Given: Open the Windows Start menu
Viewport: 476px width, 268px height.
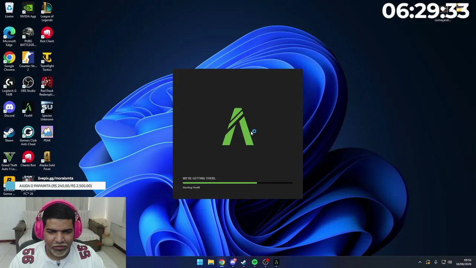Looking at the screenshot, I should point(200,262).
